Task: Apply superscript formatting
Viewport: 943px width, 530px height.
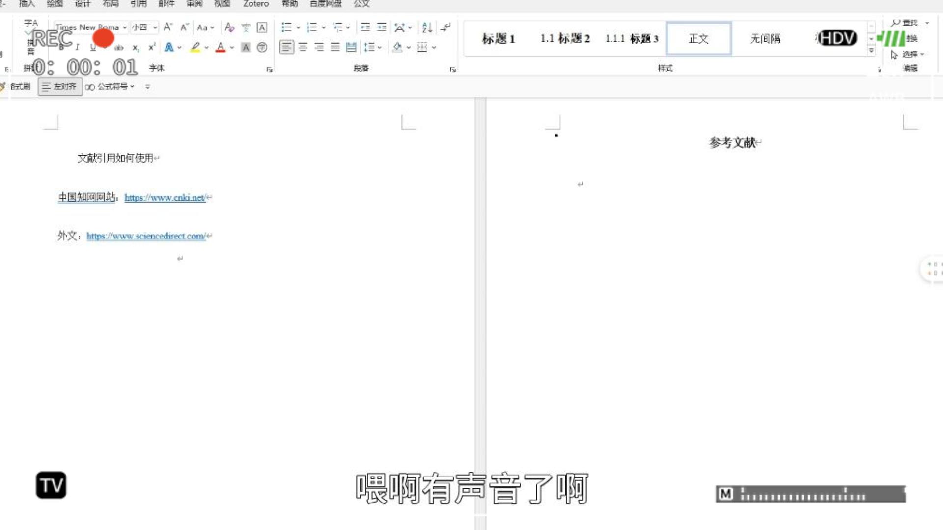Action: (152, 47)
